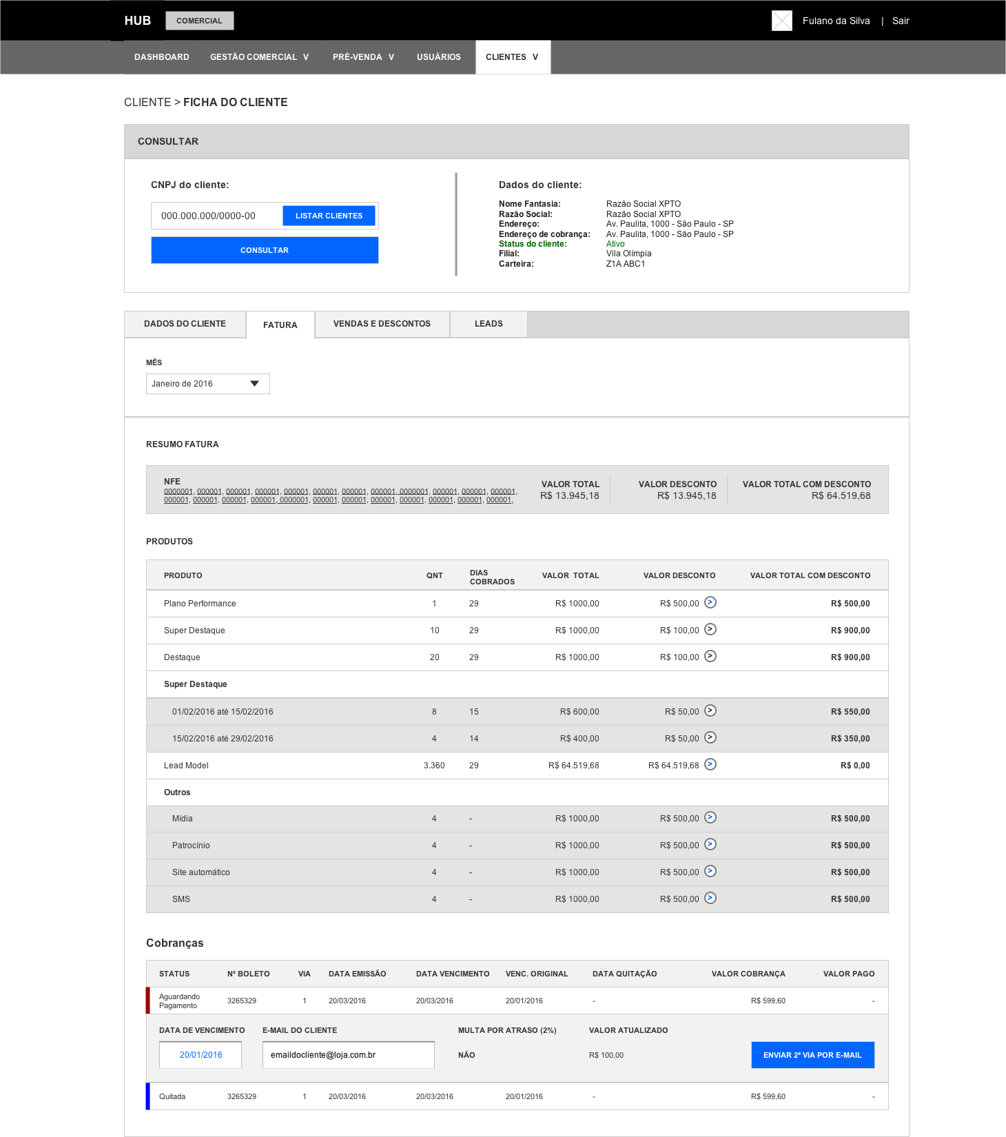The image size is (1006, 1137).
Task: Open the Mês dropdown Janeiro de 2016
Action: tap(207, 384)
